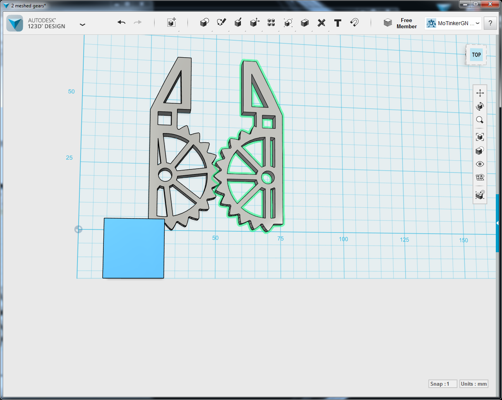The image size is (502, 400).
Task: Click the Zoom magnifier in the navigation bar
Action: 480,120
